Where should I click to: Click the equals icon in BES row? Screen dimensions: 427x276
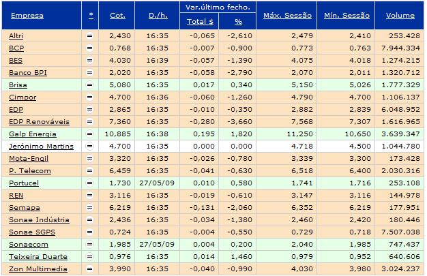tap(89, 61)
